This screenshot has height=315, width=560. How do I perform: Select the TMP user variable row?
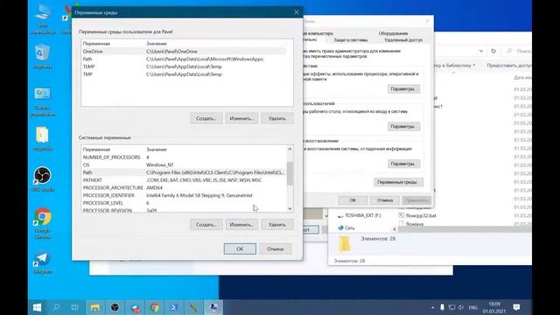coord(184,74)
